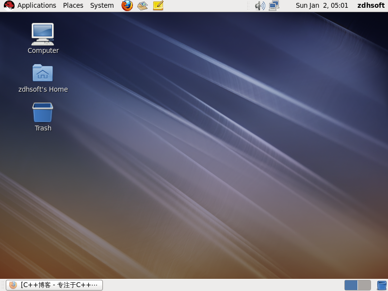
Task: Open the Applications menu
Action: tap(37, 5)
